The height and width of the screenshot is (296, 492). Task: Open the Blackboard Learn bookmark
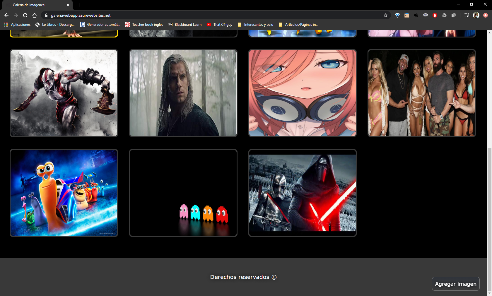(x=185, y=25)
